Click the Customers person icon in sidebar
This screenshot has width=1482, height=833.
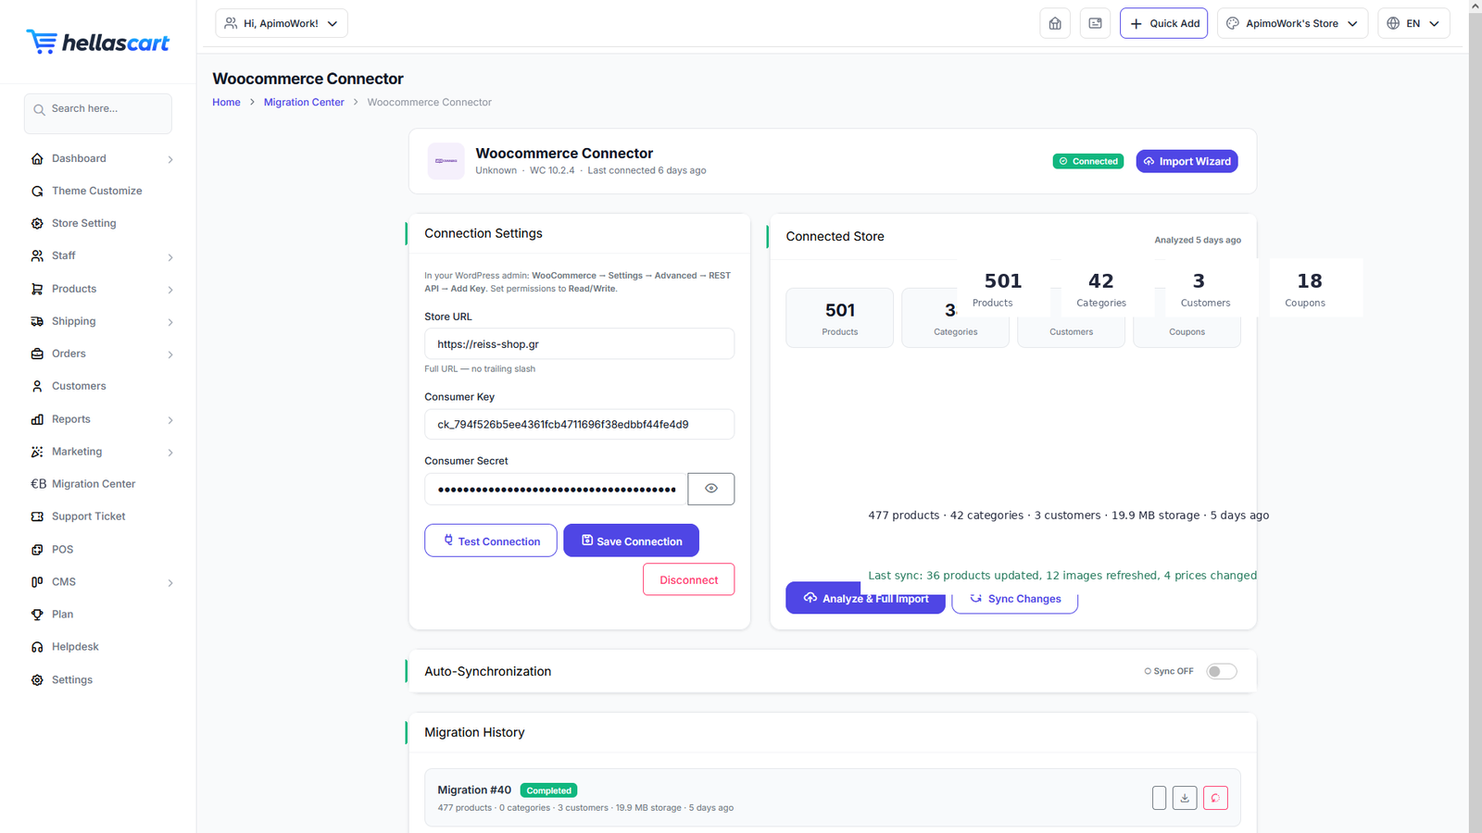37,387
